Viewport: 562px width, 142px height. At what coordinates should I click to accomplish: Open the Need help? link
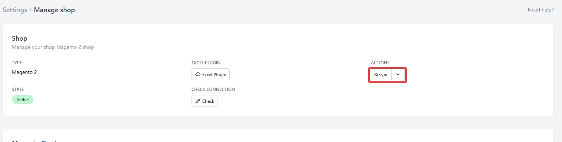(x=541, y=10)
